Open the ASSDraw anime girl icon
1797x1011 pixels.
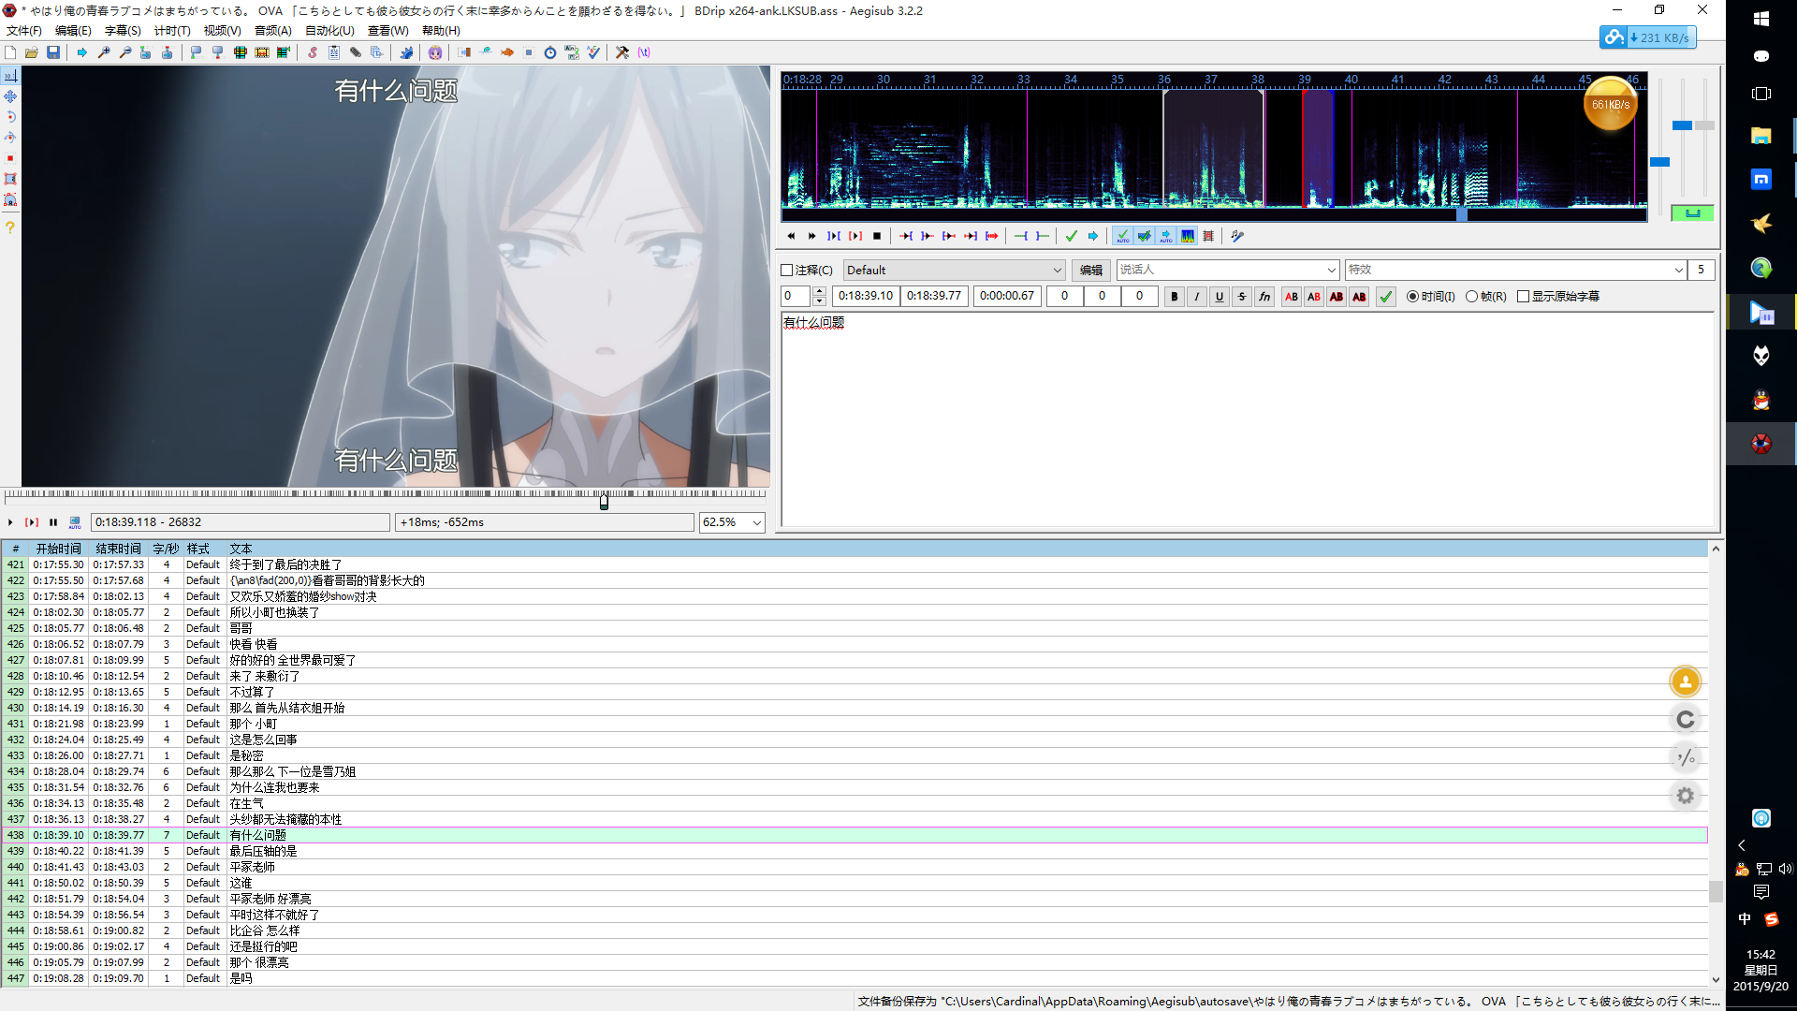click(x=435, y=52)
